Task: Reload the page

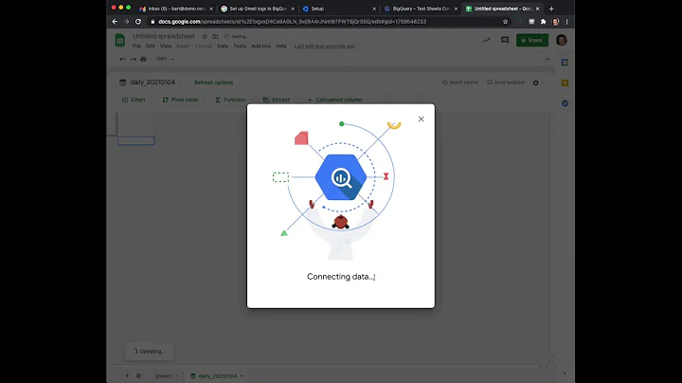Action: [138, 21]
